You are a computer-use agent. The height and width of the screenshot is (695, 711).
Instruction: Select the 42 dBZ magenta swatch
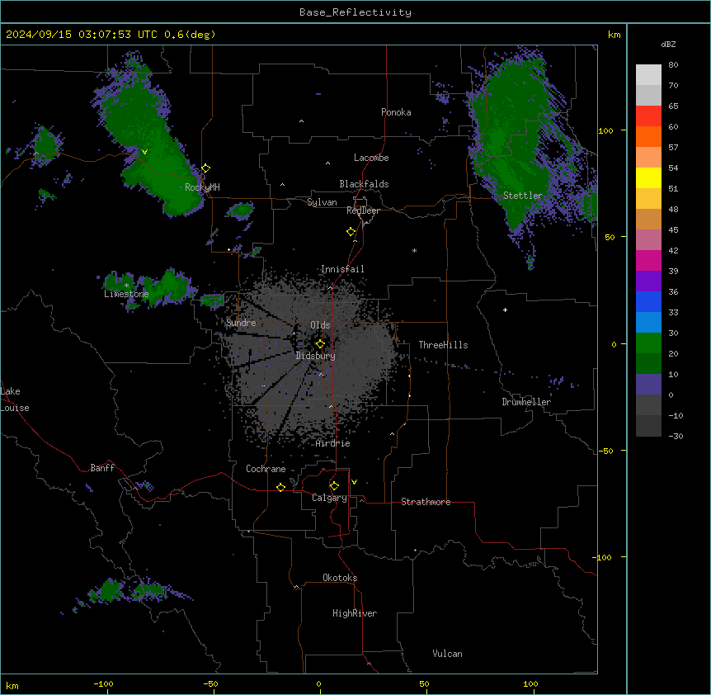click(x=648, y=260)
